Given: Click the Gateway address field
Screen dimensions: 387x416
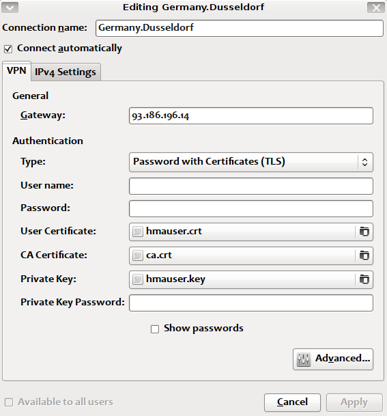Looking at the screenshot, I should (x=251, y=115).
